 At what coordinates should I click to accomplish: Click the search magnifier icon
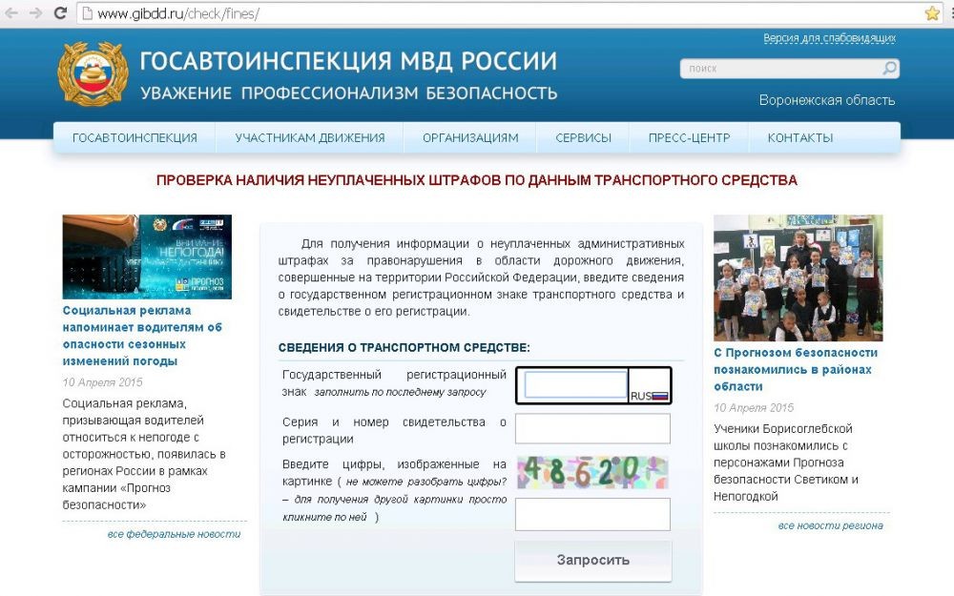(x=888, y=69)
